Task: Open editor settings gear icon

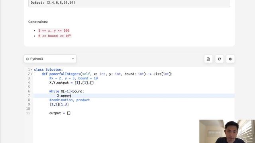Action: (x=230, y=59)
